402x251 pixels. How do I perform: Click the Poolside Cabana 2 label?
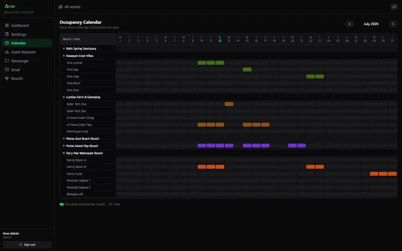79,187
